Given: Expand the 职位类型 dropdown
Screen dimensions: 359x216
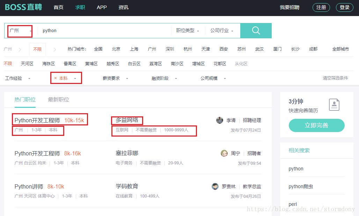Looking at the screenshot, I should click(x=188, y=30).
